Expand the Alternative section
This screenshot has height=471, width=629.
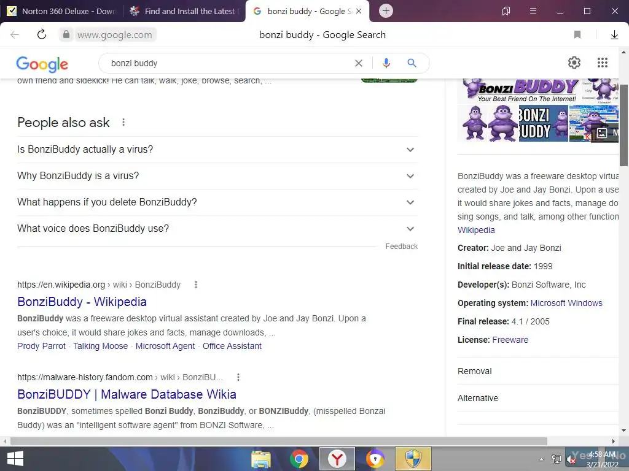pos(538,398)
